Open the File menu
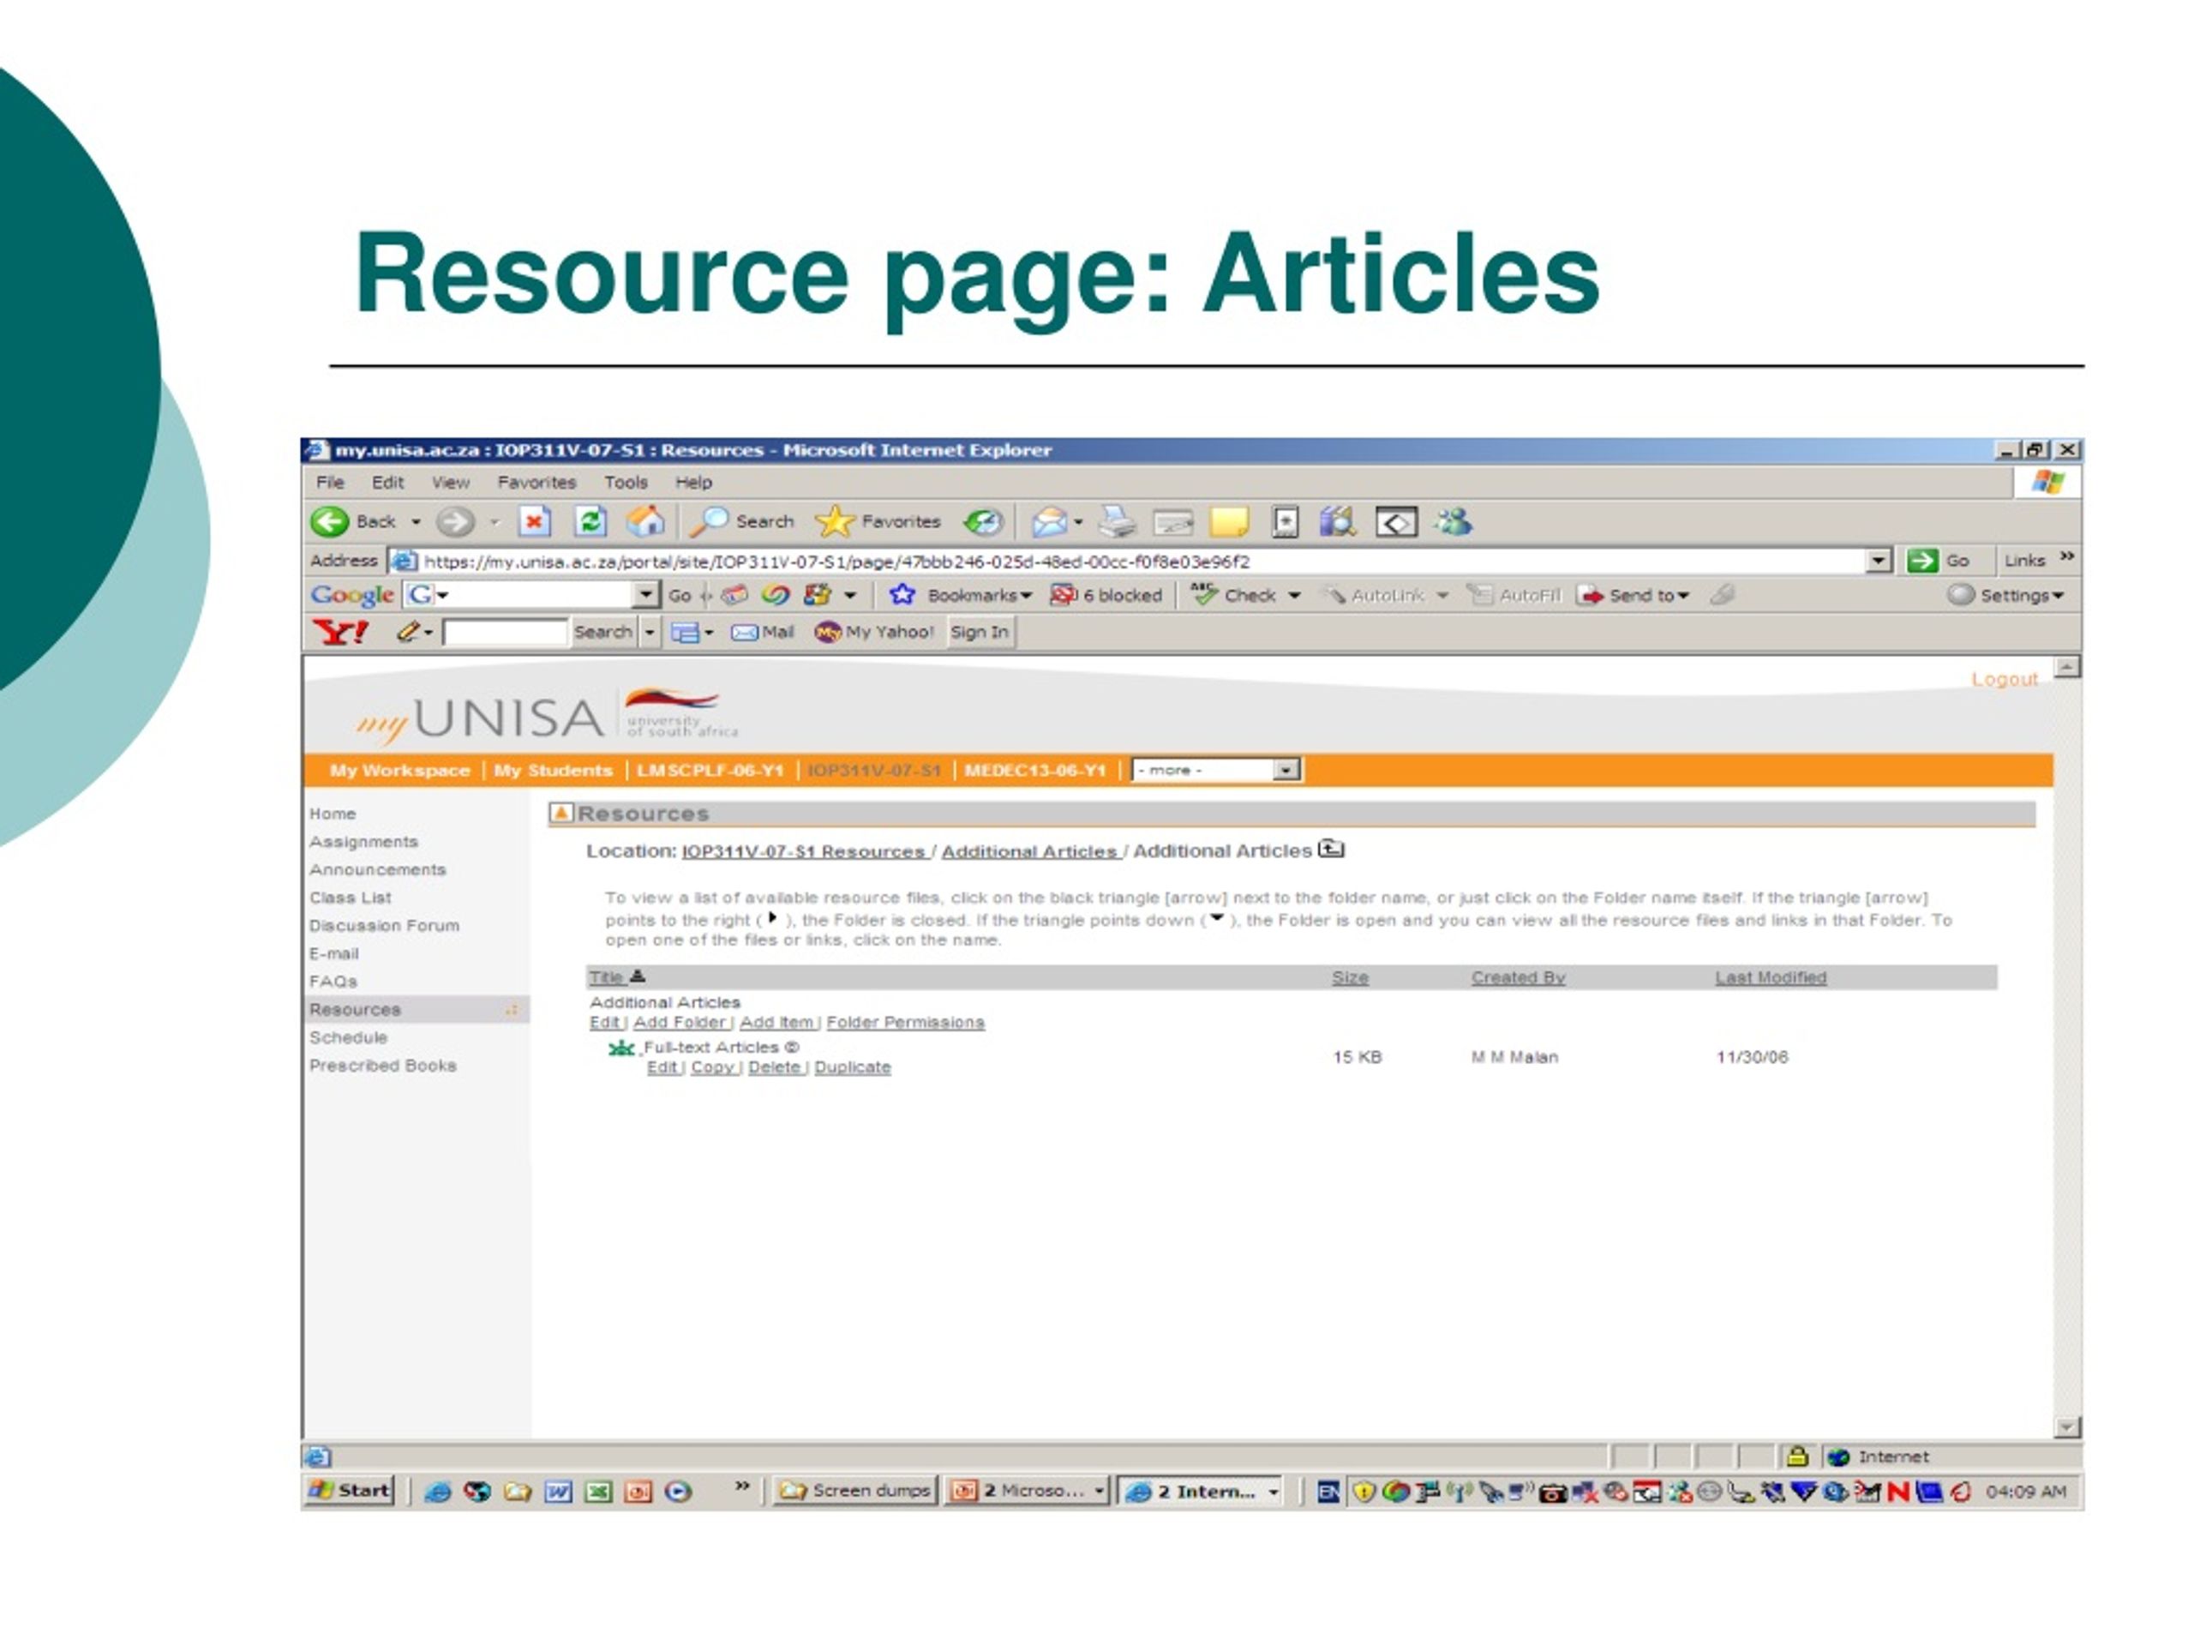Screen dimensions: 2194x1646 click(329, 482)
